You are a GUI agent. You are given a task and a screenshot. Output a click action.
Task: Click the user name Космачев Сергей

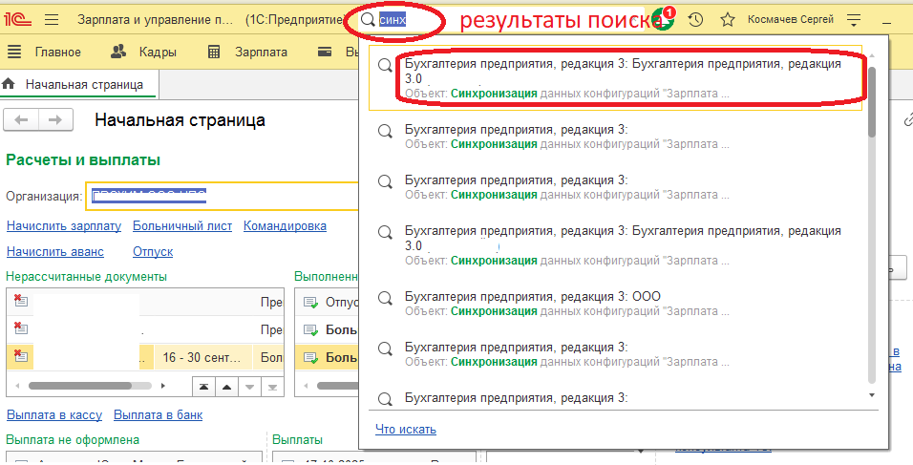point(790,20)
